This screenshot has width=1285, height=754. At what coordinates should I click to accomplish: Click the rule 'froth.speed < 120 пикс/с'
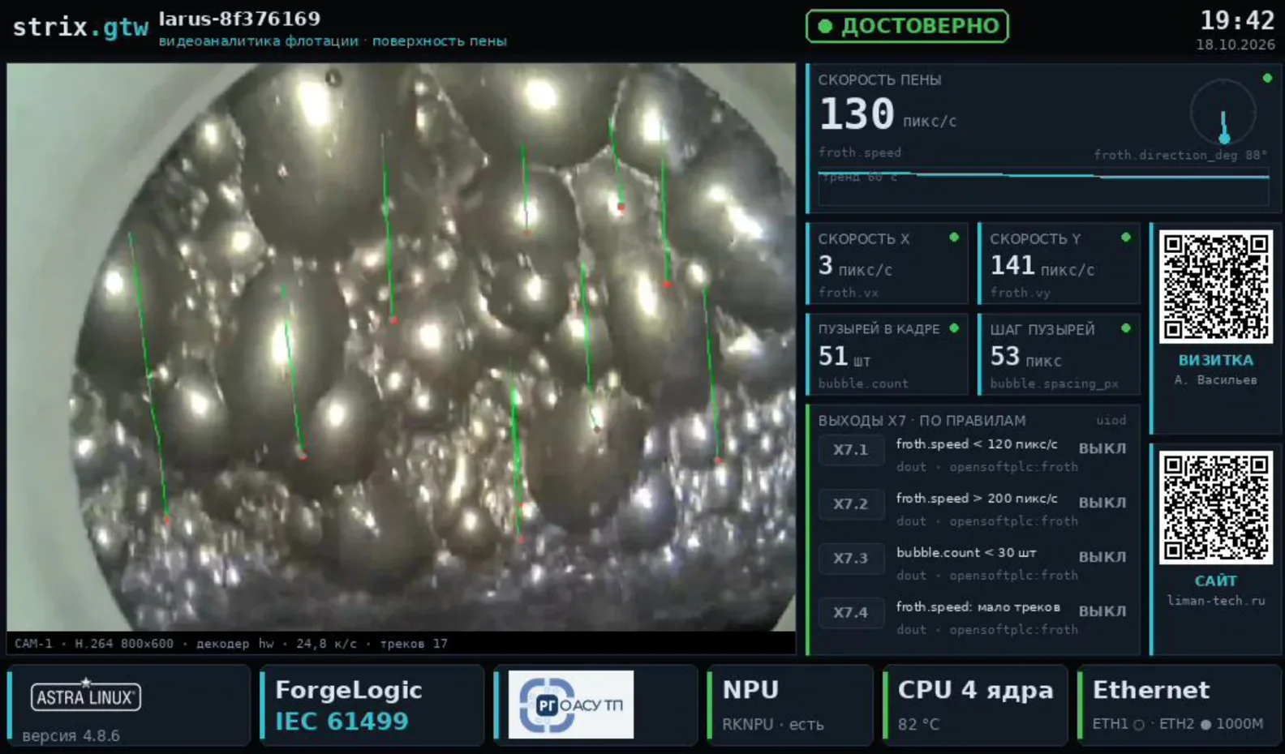click(977, 444)
